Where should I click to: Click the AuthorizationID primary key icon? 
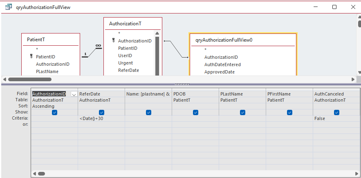[x=113, y=41]
